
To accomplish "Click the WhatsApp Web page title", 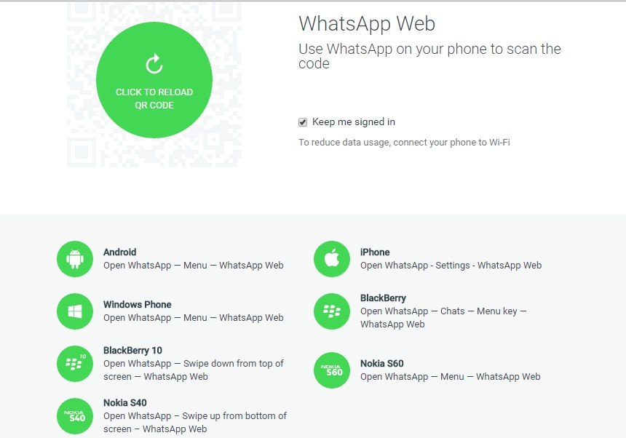I will pos(367,24).
